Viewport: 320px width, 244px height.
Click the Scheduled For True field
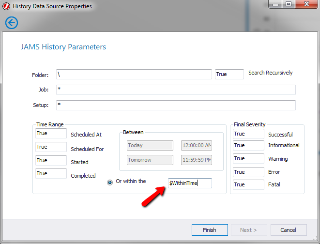point(51,147)
